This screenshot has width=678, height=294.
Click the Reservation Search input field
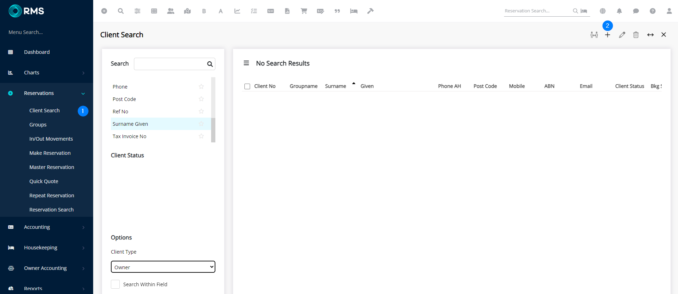click(x=537, y=11)
